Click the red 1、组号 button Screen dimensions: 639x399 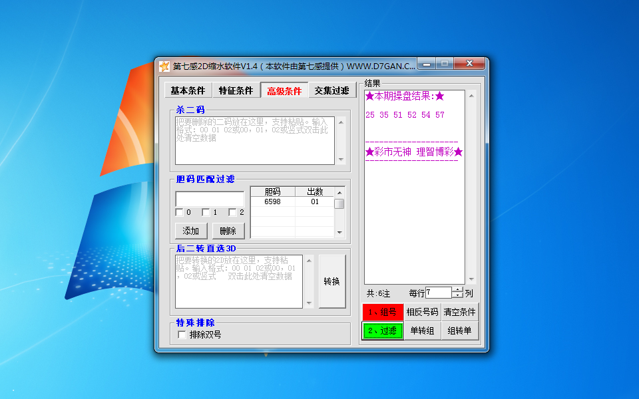point(382,312)
